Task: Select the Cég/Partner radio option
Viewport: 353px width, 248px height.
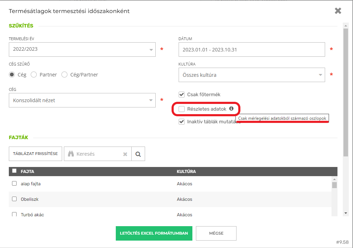Action: tap(64, 75)
